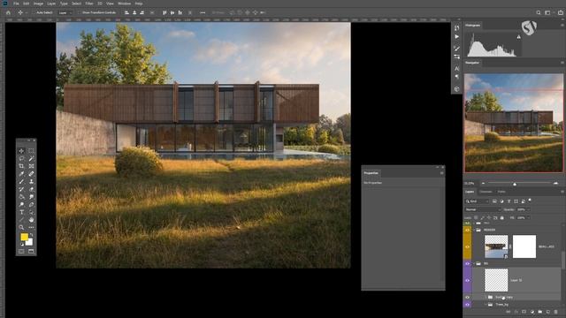Image resolution: width=566 pixels, height=318 pixels.
Task: Open the three-dots more options in options bar
Action: tap(203, 12)
